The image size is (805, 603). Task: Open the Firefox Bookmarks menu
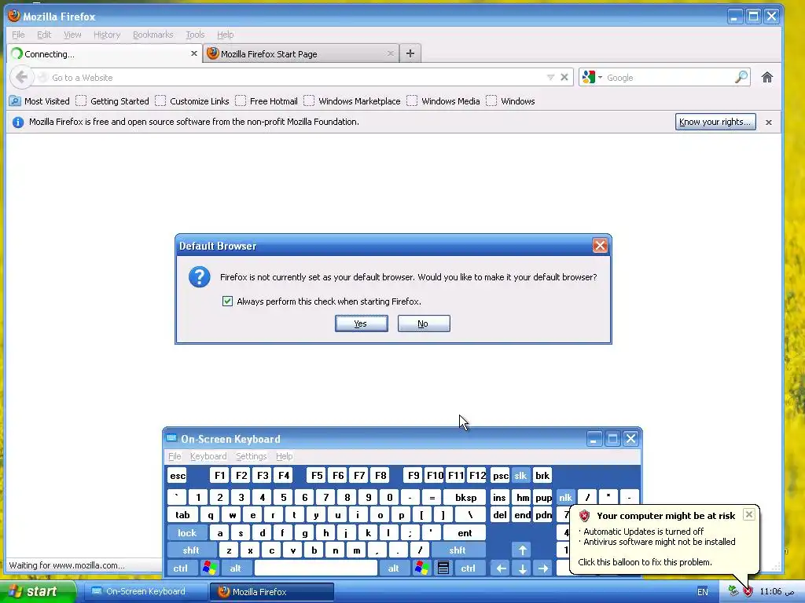(x=153, y=35)
